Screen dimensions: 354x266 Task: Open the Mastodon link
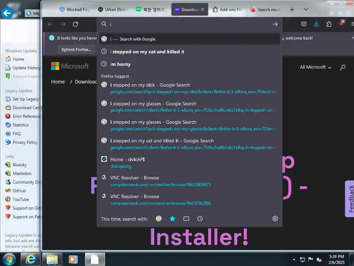click(22, 173)
